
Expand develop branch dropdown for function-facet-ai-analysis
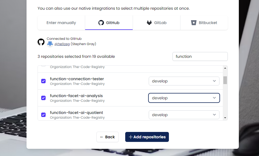coord(184,98)
